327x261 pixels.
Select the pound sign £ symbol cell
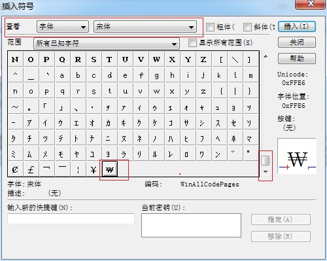tap(31, 169)
